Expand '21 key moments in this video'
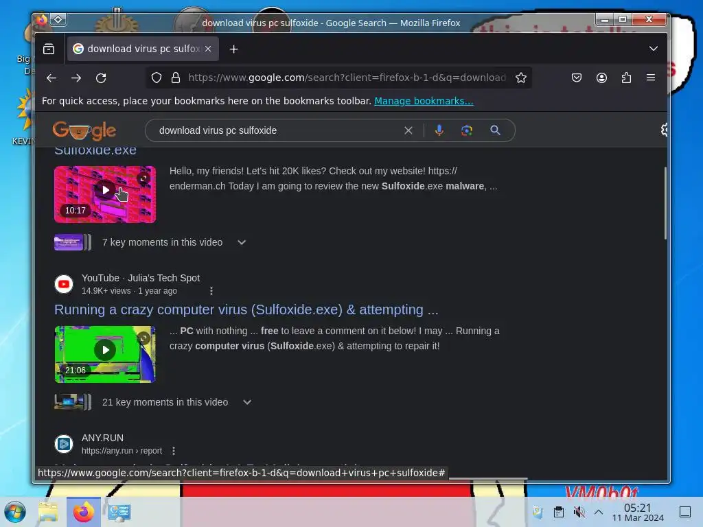 247,402
